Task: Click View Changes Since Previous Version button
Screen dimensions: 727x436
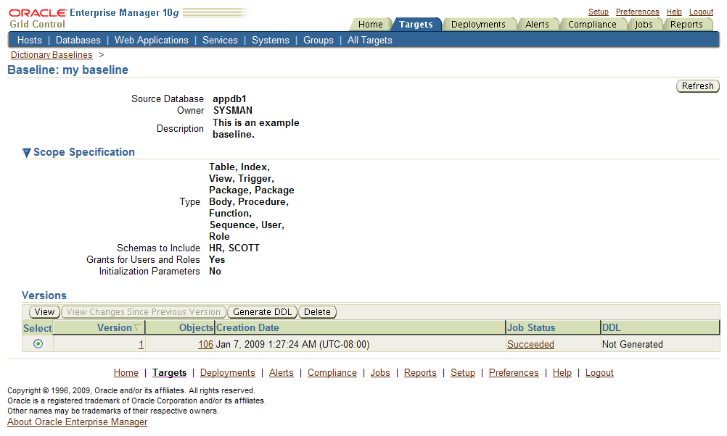Action: tap(143, 312)
